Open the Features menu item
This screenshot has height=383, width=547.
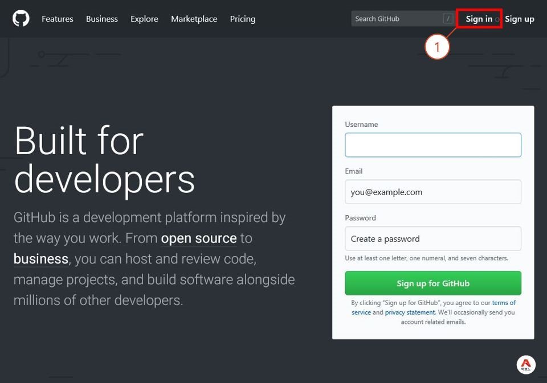(58, 19)
